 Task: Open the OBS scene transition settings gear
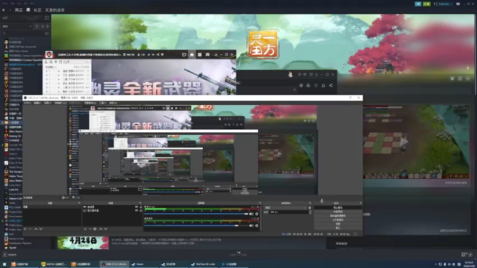pyautogui.click(x=309, y=208)
